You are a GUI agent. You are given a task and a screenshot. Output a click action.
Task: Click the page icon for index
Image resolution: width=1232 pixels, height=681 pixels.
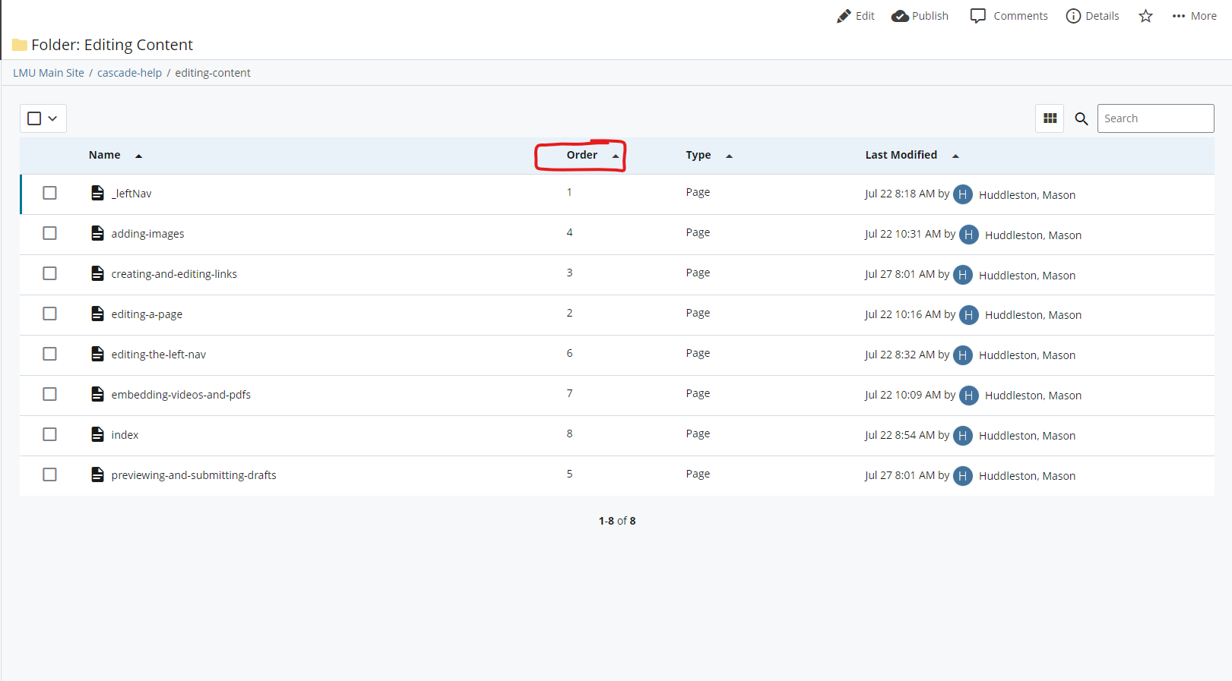[x=97, y=434]
